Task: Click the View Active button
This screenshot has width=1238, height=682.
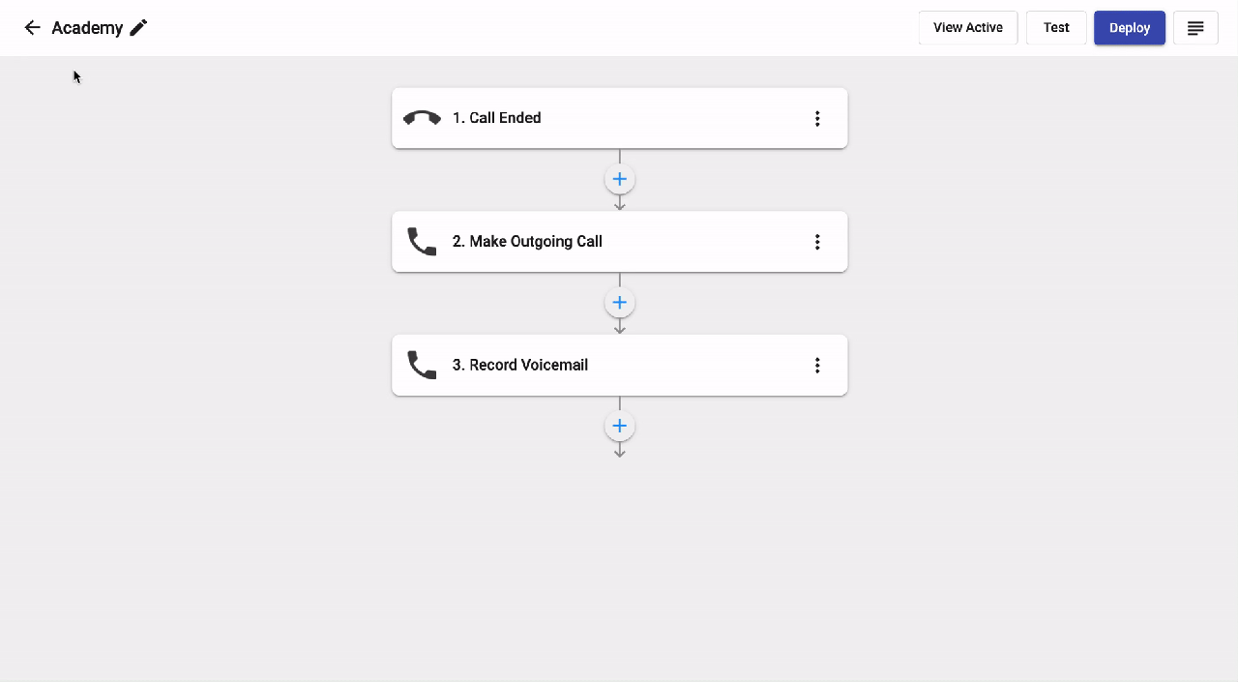Action: 968,28
